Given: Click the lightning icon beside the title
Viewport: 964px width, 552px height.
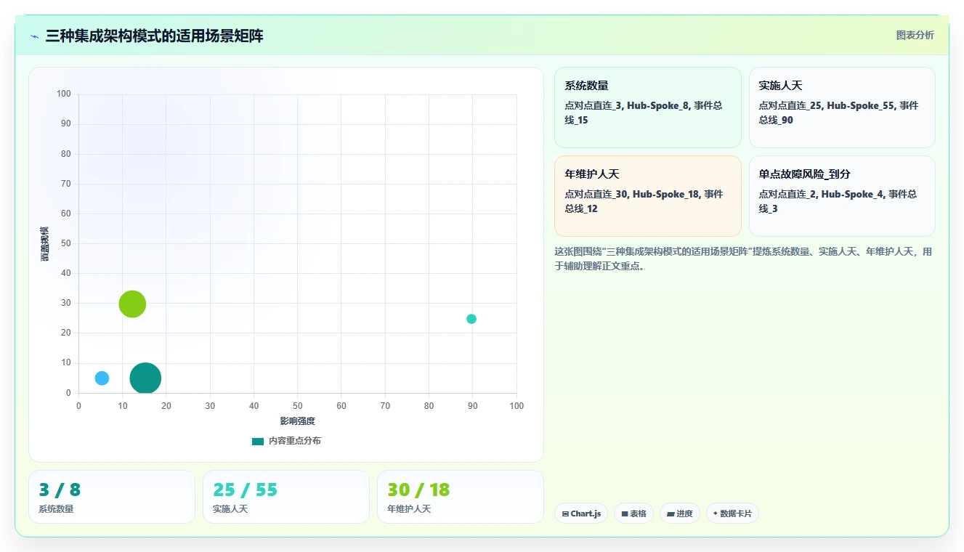Looking at the screenshot, I should (34, 36).
